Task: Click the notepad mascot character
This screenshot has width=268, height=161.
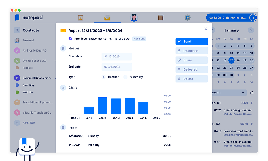Action: click(x=27, y=149)
